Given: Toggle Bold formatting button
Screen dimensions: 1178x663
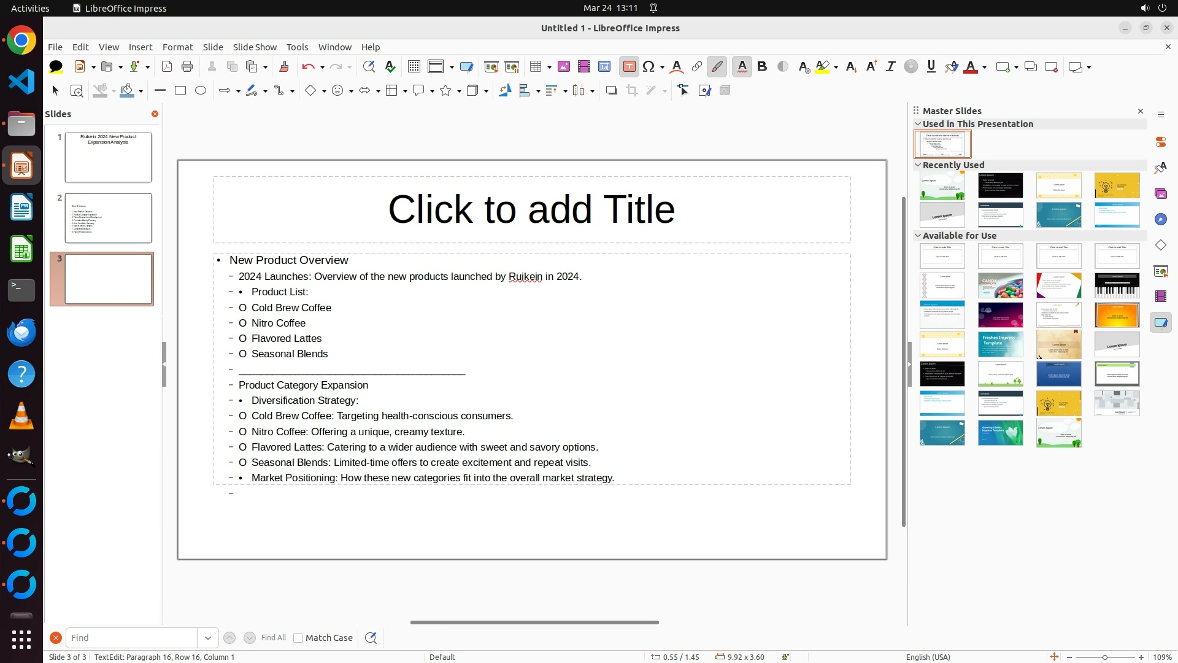Looking at the screenshot, I should pos(762,67).
